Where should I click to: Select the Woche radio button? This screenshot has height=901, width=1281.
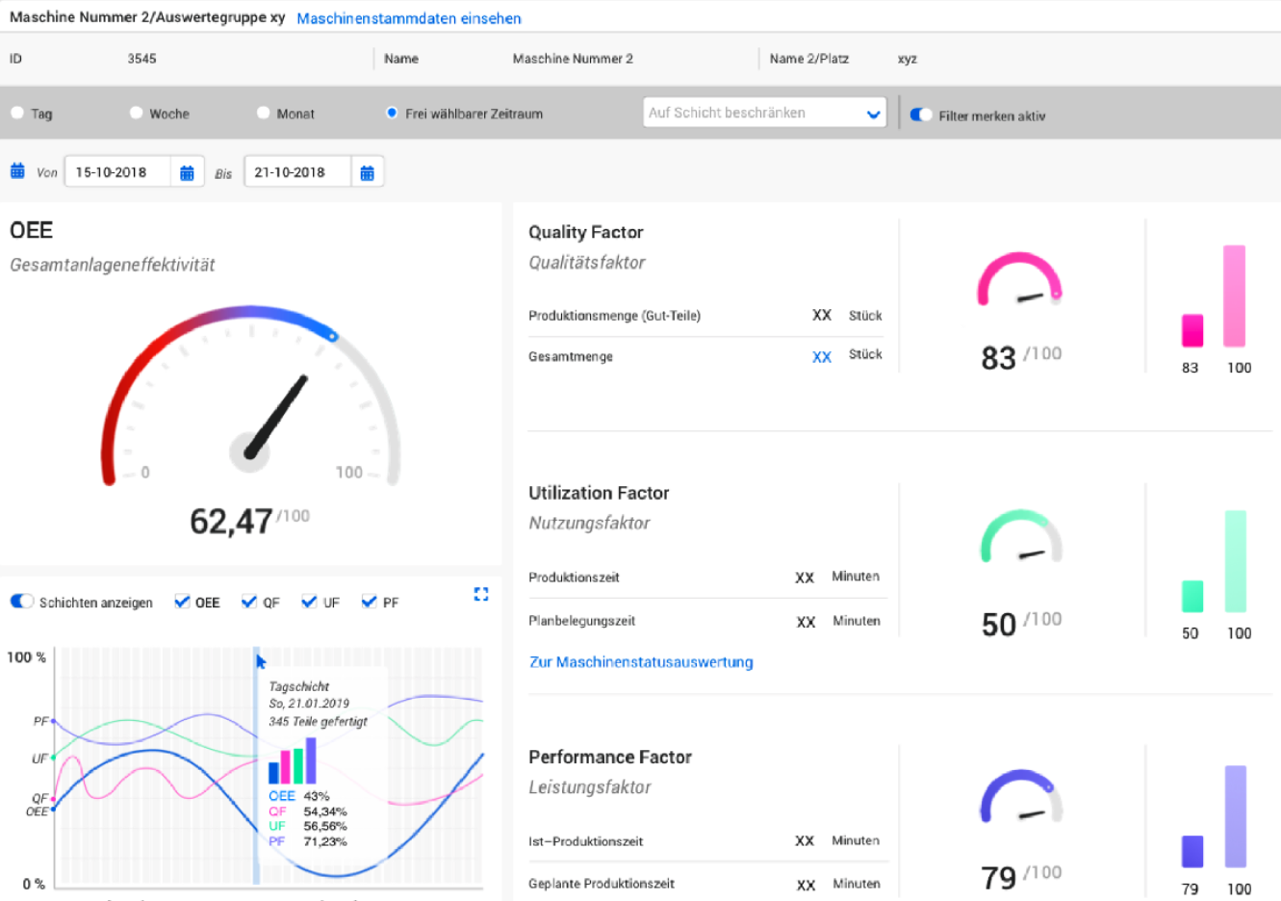point(136,113)
